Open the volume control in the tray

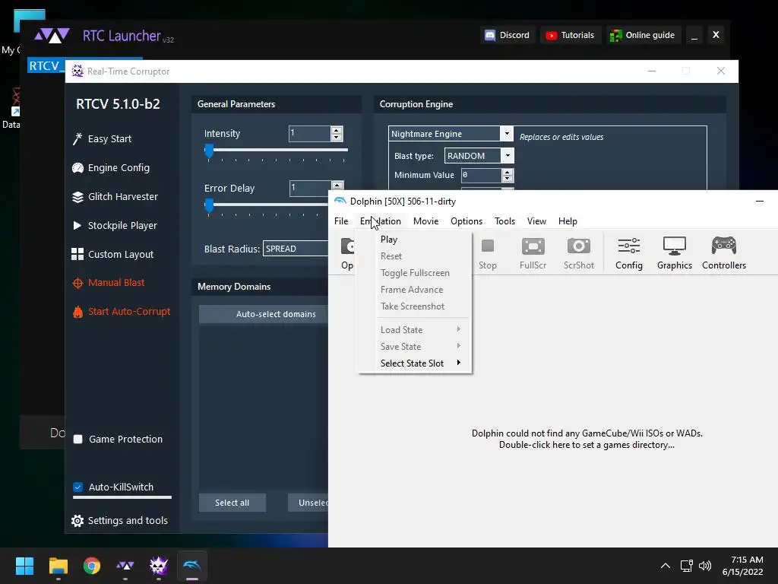click(704, 566)
